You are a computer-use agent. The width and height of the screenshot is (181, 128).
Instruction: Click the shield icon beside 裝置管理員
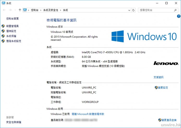(3, 26)
